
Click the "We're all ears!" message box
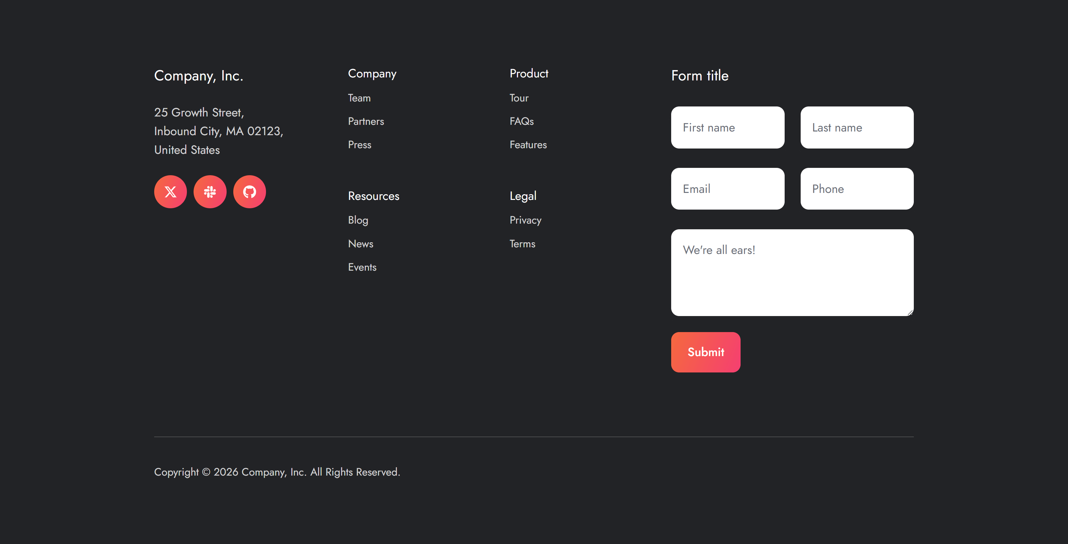792,273
